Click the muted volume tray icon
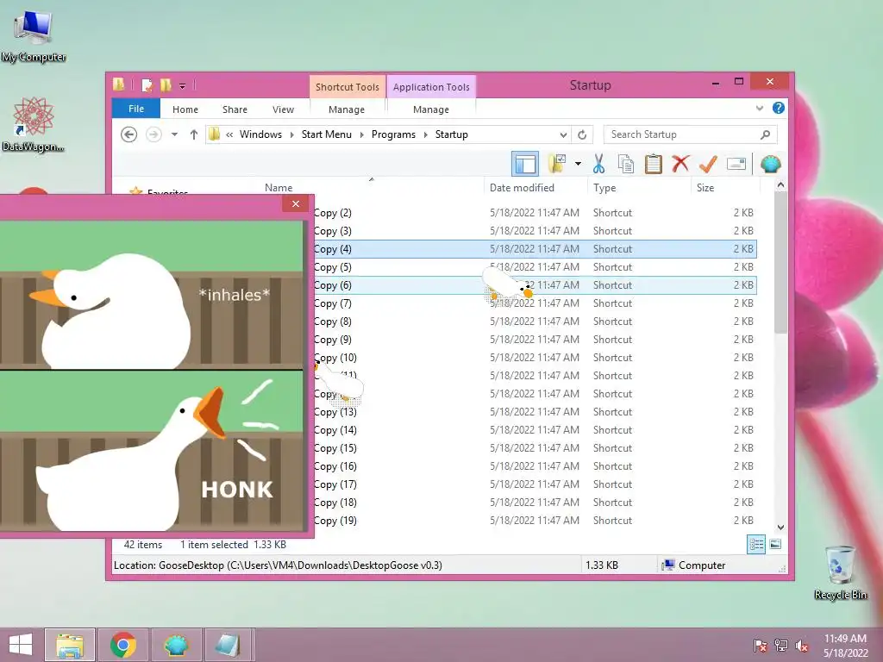 pos(802,645)
